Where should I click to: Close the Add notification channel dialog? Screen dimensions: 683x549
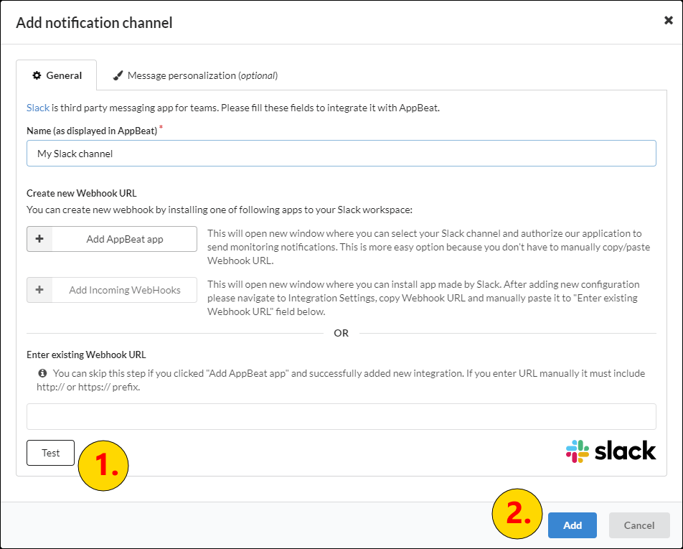[668, 21]
